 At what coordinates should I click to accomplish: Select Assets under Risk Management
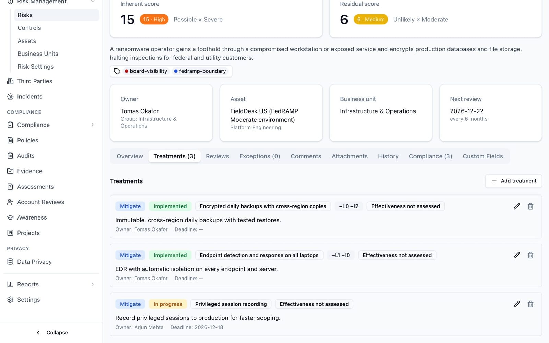[56, 40]
